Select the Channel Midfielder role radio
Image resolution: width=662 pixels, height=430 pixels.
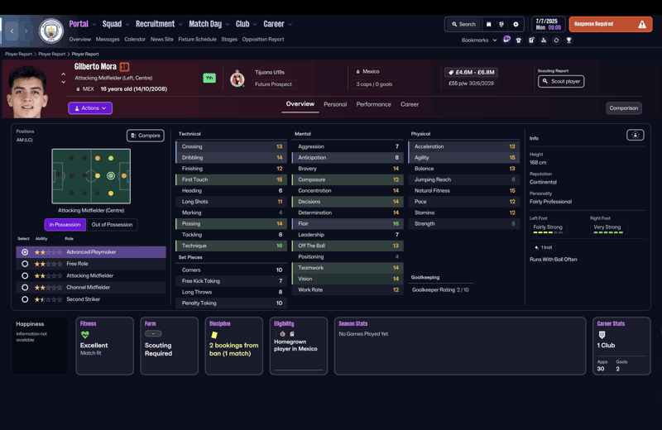pos(25,288)
